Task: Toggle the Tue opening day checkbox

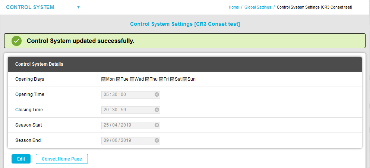Action: tap(118, 79)
